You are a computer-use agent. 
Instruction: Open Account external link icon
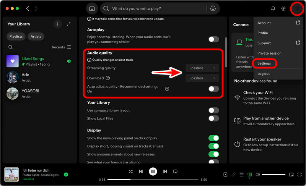pyautogui.click(x=298, y=23)
